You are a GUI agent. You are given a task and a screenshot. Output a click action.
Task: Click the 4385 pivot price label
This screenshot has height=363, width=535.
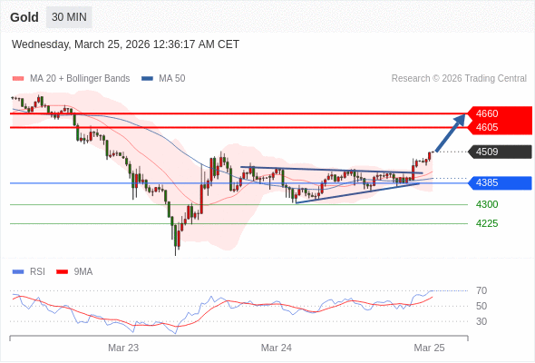tap(500, 182)
